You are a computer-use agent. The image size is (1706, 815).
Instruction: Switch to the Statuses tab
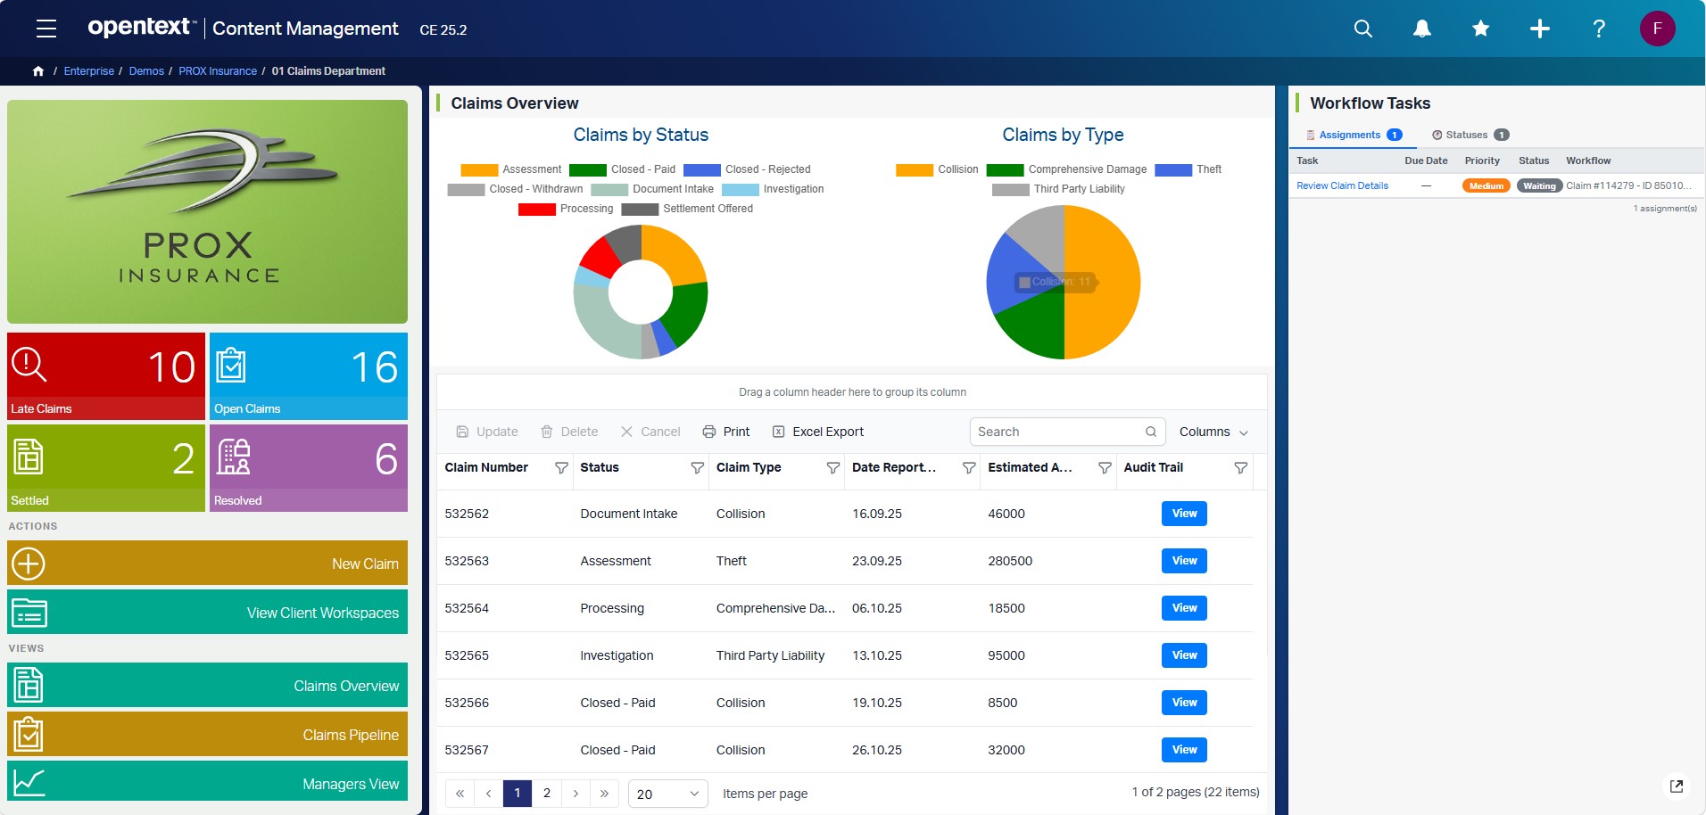(x=1470, y=135)
